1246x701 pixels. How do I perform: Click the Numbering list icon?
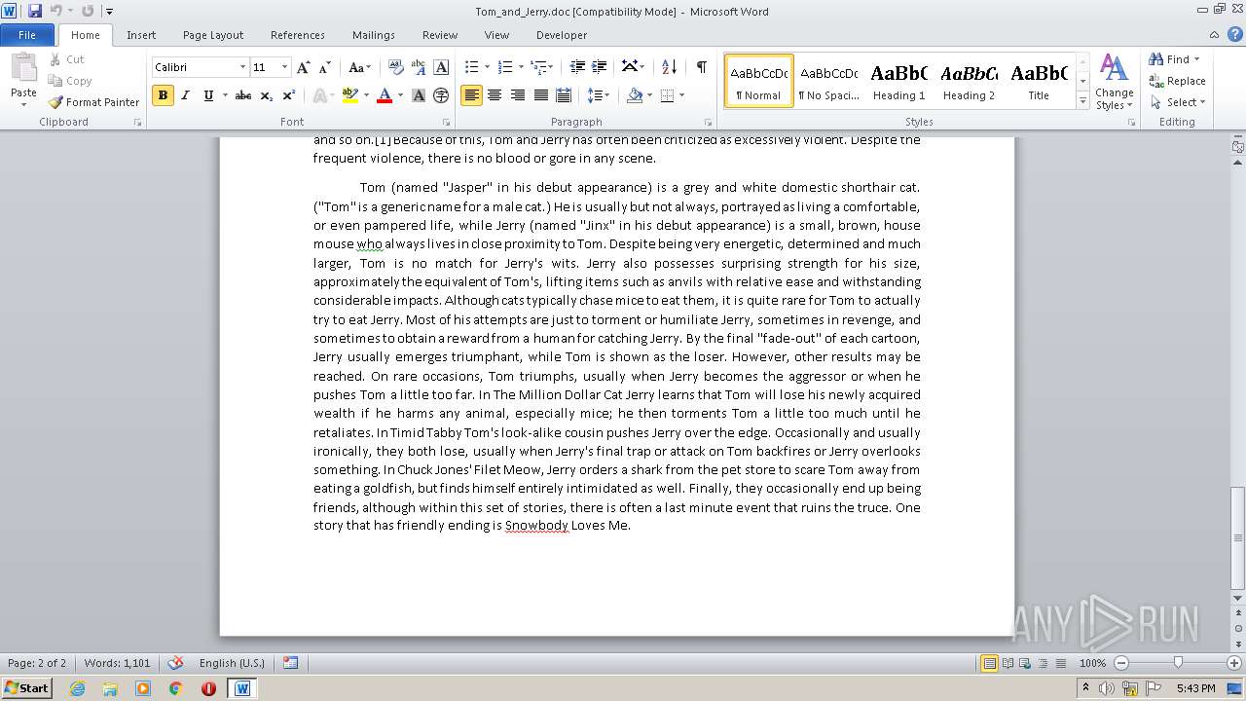tap(504, 67)
